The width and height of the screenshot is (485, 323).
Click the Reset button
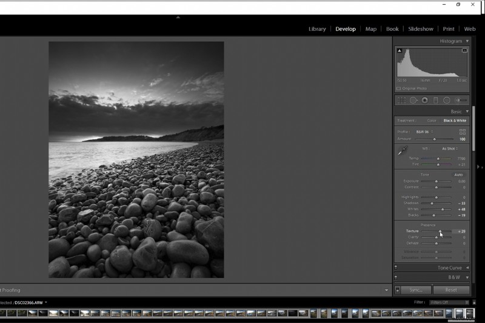451,290
